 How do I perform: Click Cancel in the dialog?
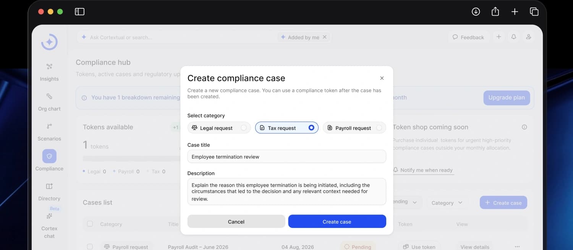pyautogui.click(x=236, y=221)
